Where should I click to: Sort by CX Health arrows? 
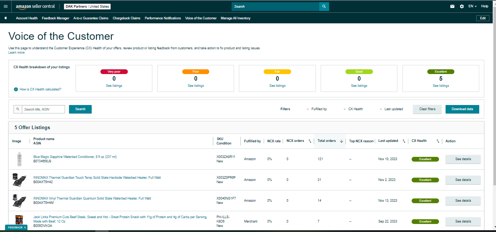click(x=438, y=141)
